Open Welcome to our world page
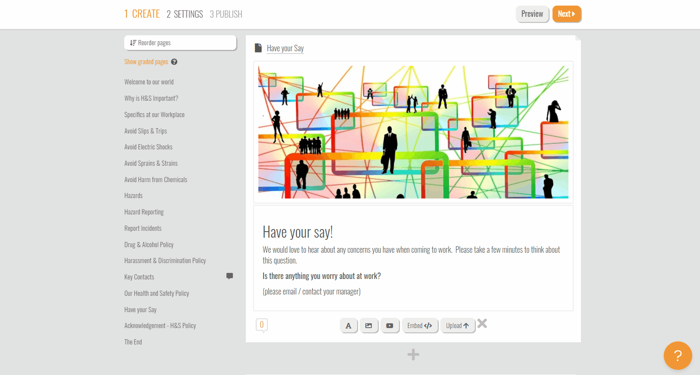The image size is (700, 375). [x=149, y=82]
